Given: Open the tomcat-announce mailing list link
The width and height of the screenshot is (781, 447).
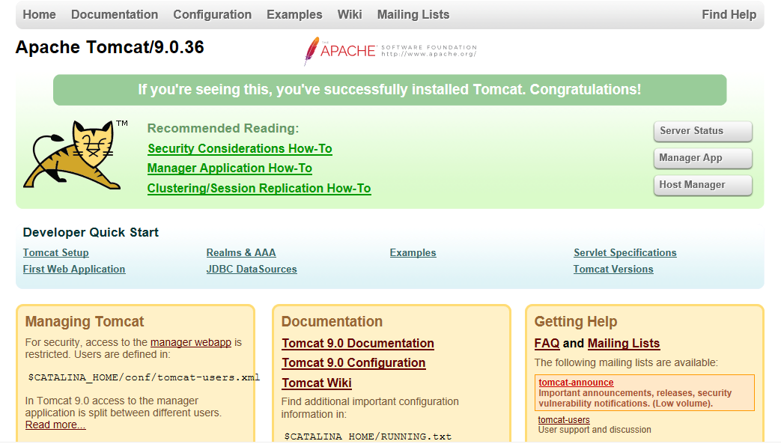Looking at the screenshot, I should click(x=576, y=383).
